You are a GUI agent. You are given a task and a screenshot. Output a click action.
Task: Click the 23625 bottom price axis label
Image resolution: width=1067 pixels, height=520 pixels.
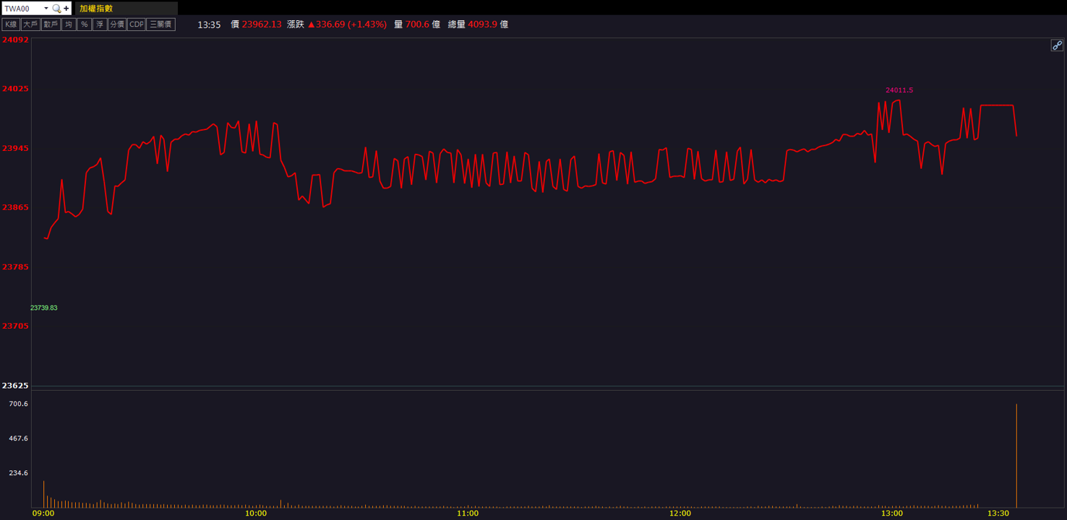(15, 386)
